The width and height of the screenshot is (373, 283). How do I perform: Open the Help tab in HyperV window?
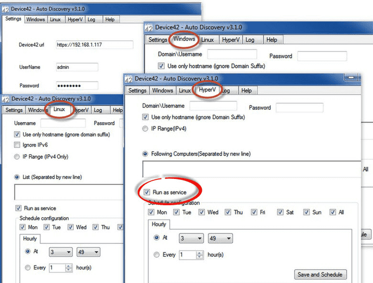pos(246,91)
